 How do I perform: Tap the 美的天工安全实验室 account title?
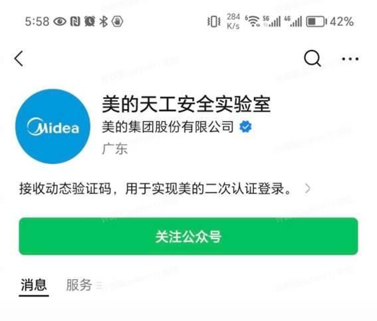point(186,104)
